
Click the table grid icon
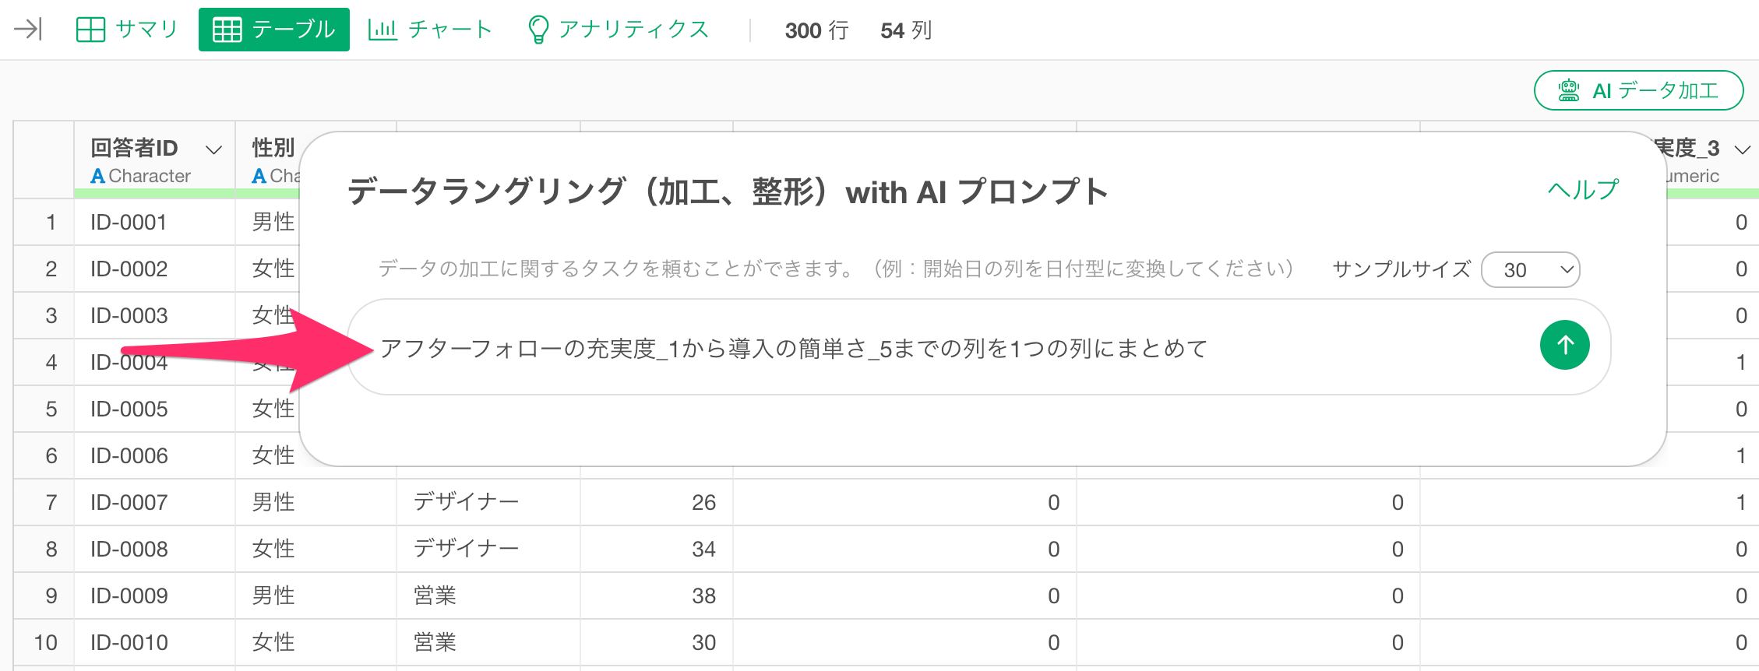click(227, 30)
